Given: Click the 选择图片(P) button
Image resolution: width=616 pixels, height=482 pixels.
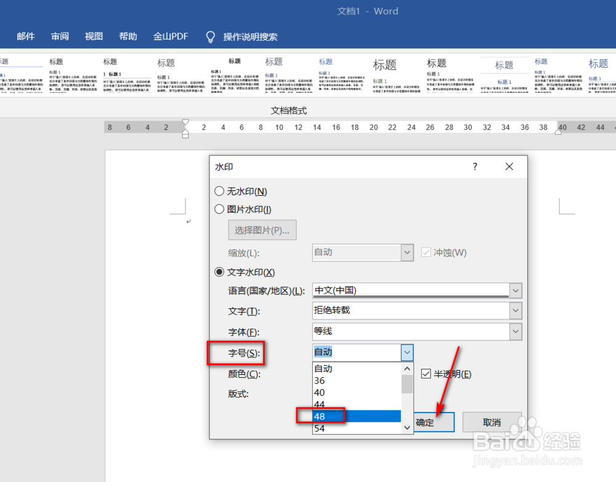Looking at the screenshot, I should pyautogui.click(x=262, y=230).
